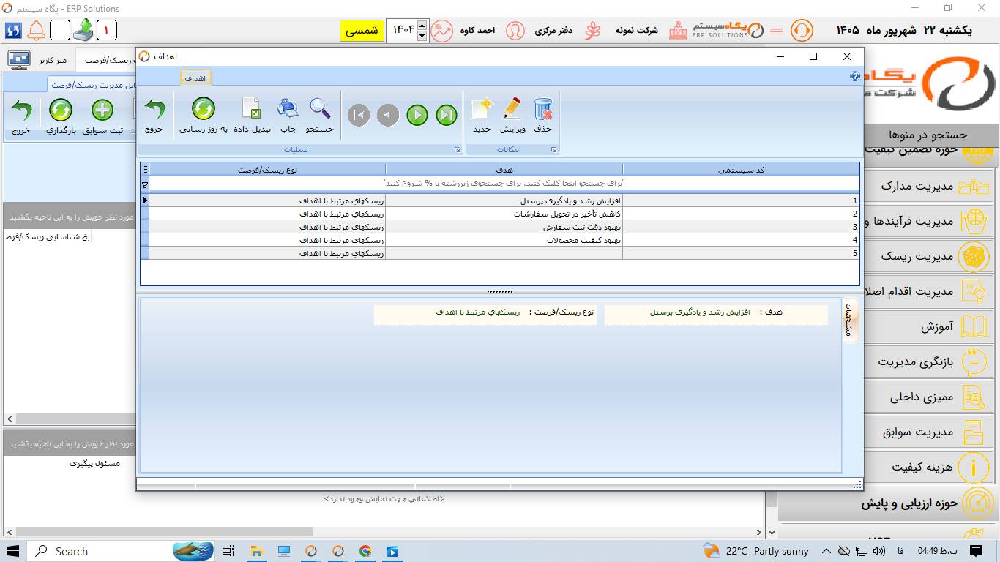The height and width of the screenshot is (562, 1000).
Task: Open Chrome from the Windows taskbar
Action: pyautogui.click(x=365, y=551)
